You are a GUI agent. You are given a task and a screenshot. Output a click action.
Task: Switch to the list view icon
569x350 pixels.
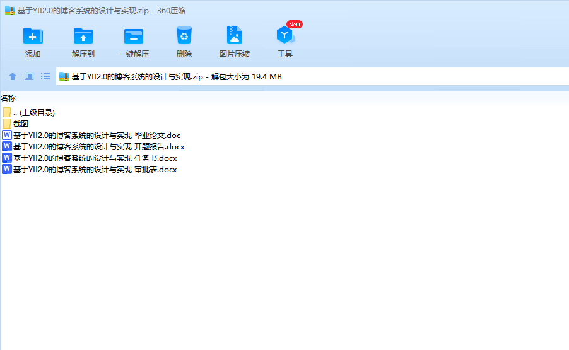(45, 76)
